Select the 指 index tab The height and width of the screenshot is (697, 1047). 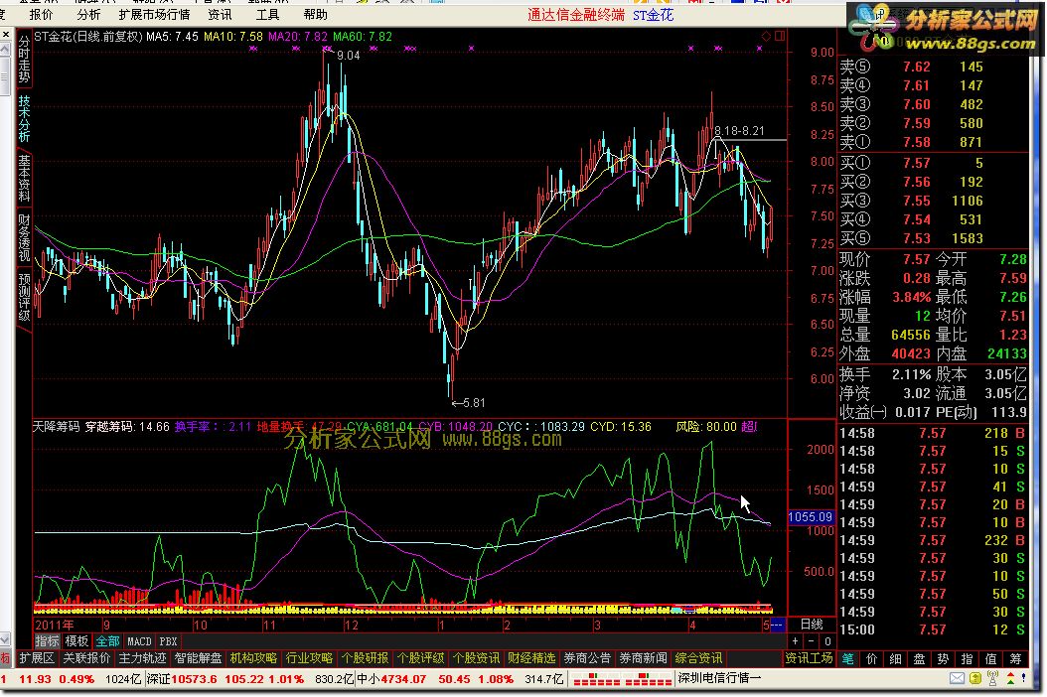pyautogui.click(x=967, y=659)
